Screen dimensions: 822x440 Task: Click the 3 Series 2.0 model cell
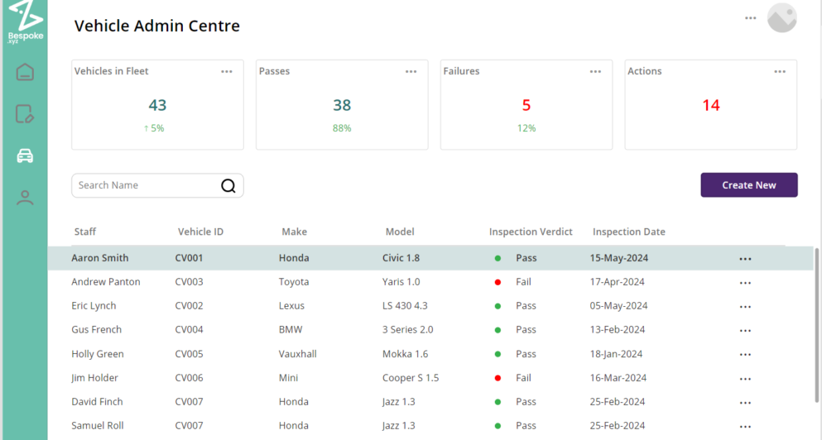(408, 329)
